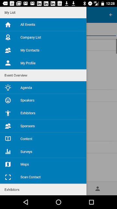The height and width of the screenshot is (209, 117).
Task: Tap the person figure Exhibitors icon
Action: (x=8, y=113)
